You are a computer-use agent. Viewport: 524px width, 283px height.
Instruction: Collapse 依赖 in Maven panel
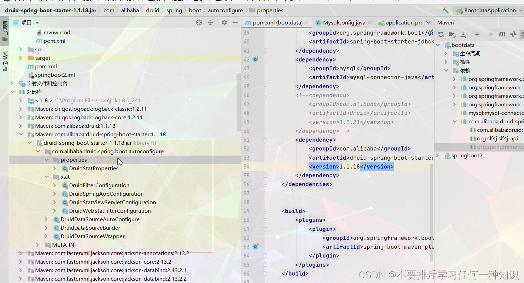coord(446,70)
